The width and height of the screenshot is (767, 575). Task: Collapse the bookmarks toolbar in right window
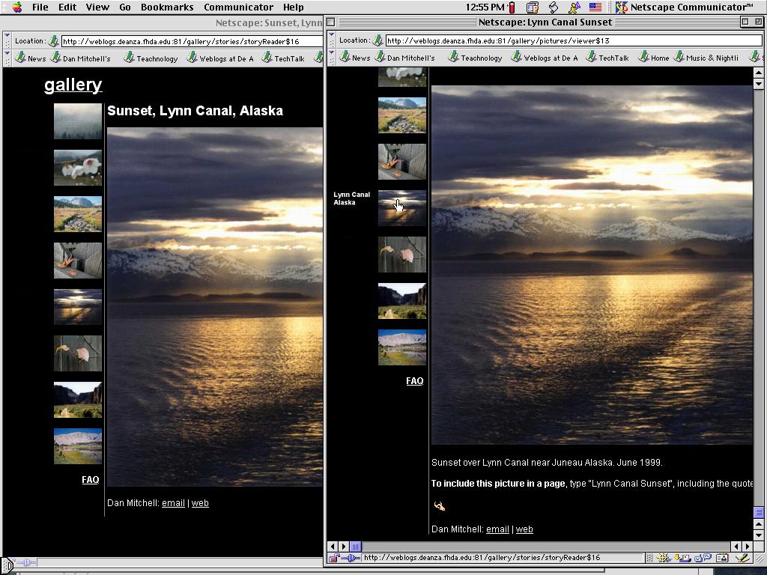[x=332, y=58]
